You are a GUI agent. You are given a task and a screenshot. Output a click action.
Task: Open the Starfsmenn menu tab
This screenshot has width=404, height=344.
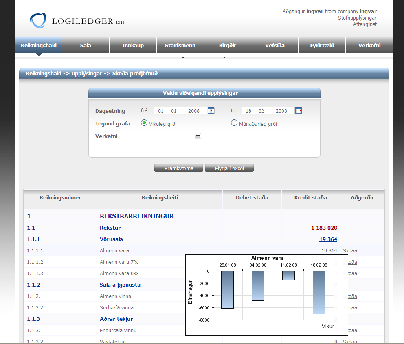(x=180, y=45)
